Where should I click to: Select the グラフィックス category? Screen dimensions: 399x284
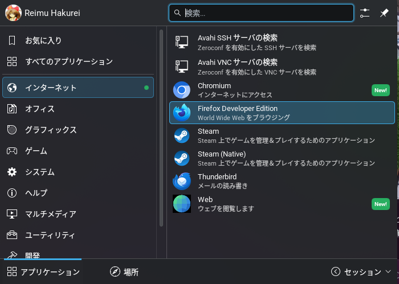[50, 130]
